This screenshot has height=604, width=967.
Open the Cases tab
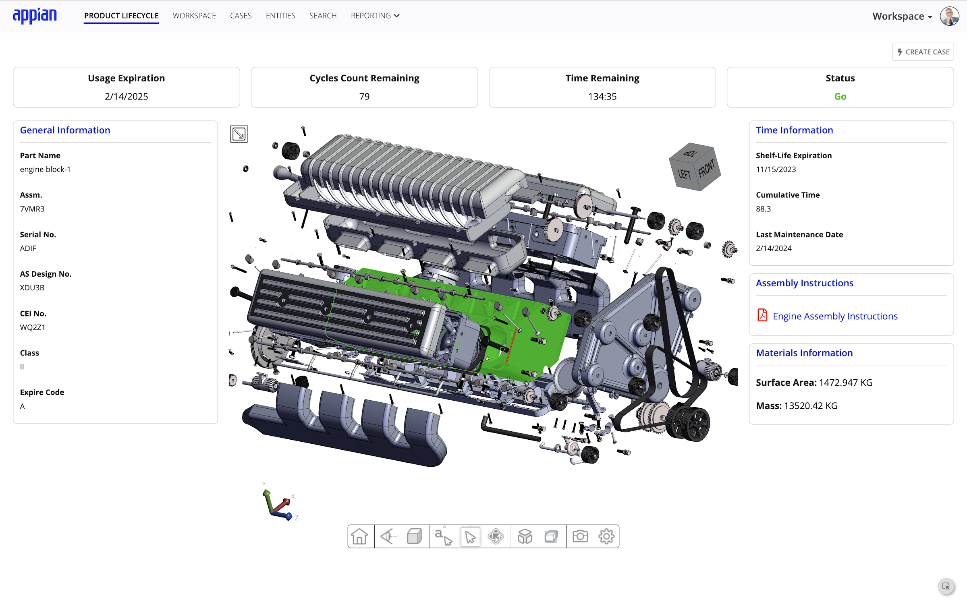coord(241,16)
